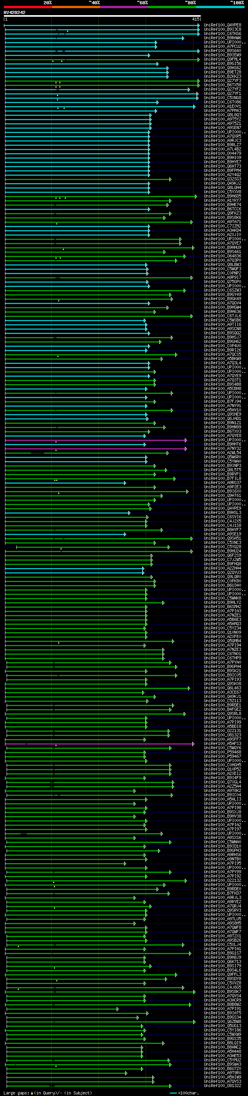Open hit UniRef100_B9RAW6
Screen dimensions: 248x1096
(x=222, y=38)
